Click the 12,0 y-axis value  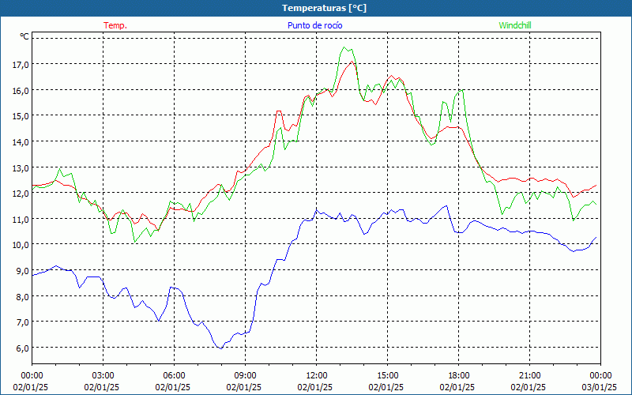21,194
